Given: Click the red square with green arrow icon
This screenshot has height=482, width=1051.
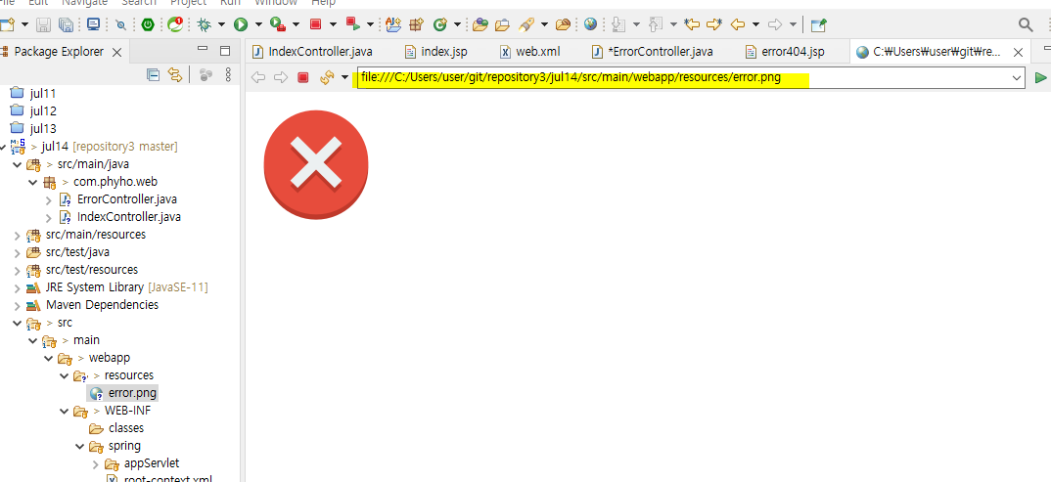Looking at the screenshot, I should click(353, 24).
